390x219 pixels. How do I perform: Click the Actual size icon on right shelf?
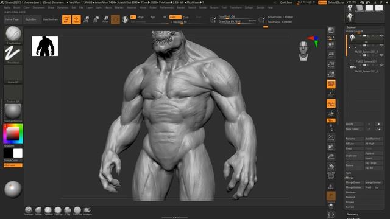(331, 64)
